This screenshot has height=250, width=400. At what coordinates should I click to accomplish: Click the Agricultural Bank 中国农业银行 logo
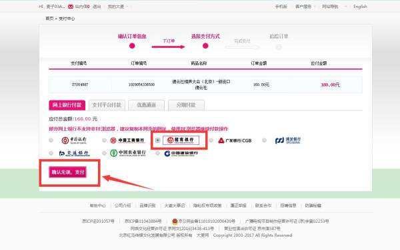(x=128, y=153)
